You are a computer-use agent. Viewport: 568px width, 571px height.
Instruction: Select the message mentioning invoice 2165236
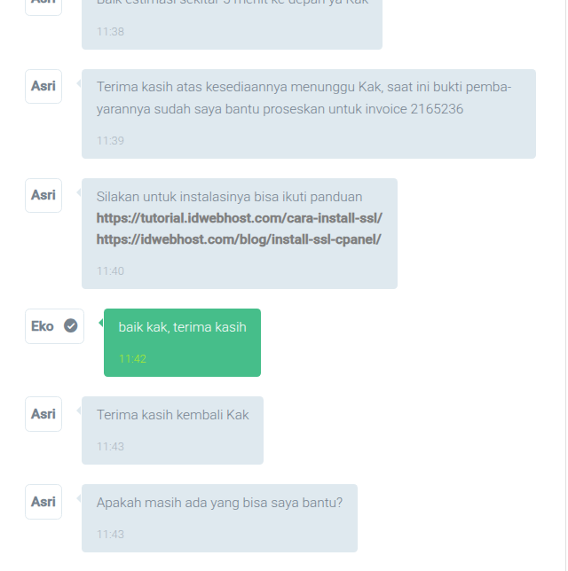[309, 114]
